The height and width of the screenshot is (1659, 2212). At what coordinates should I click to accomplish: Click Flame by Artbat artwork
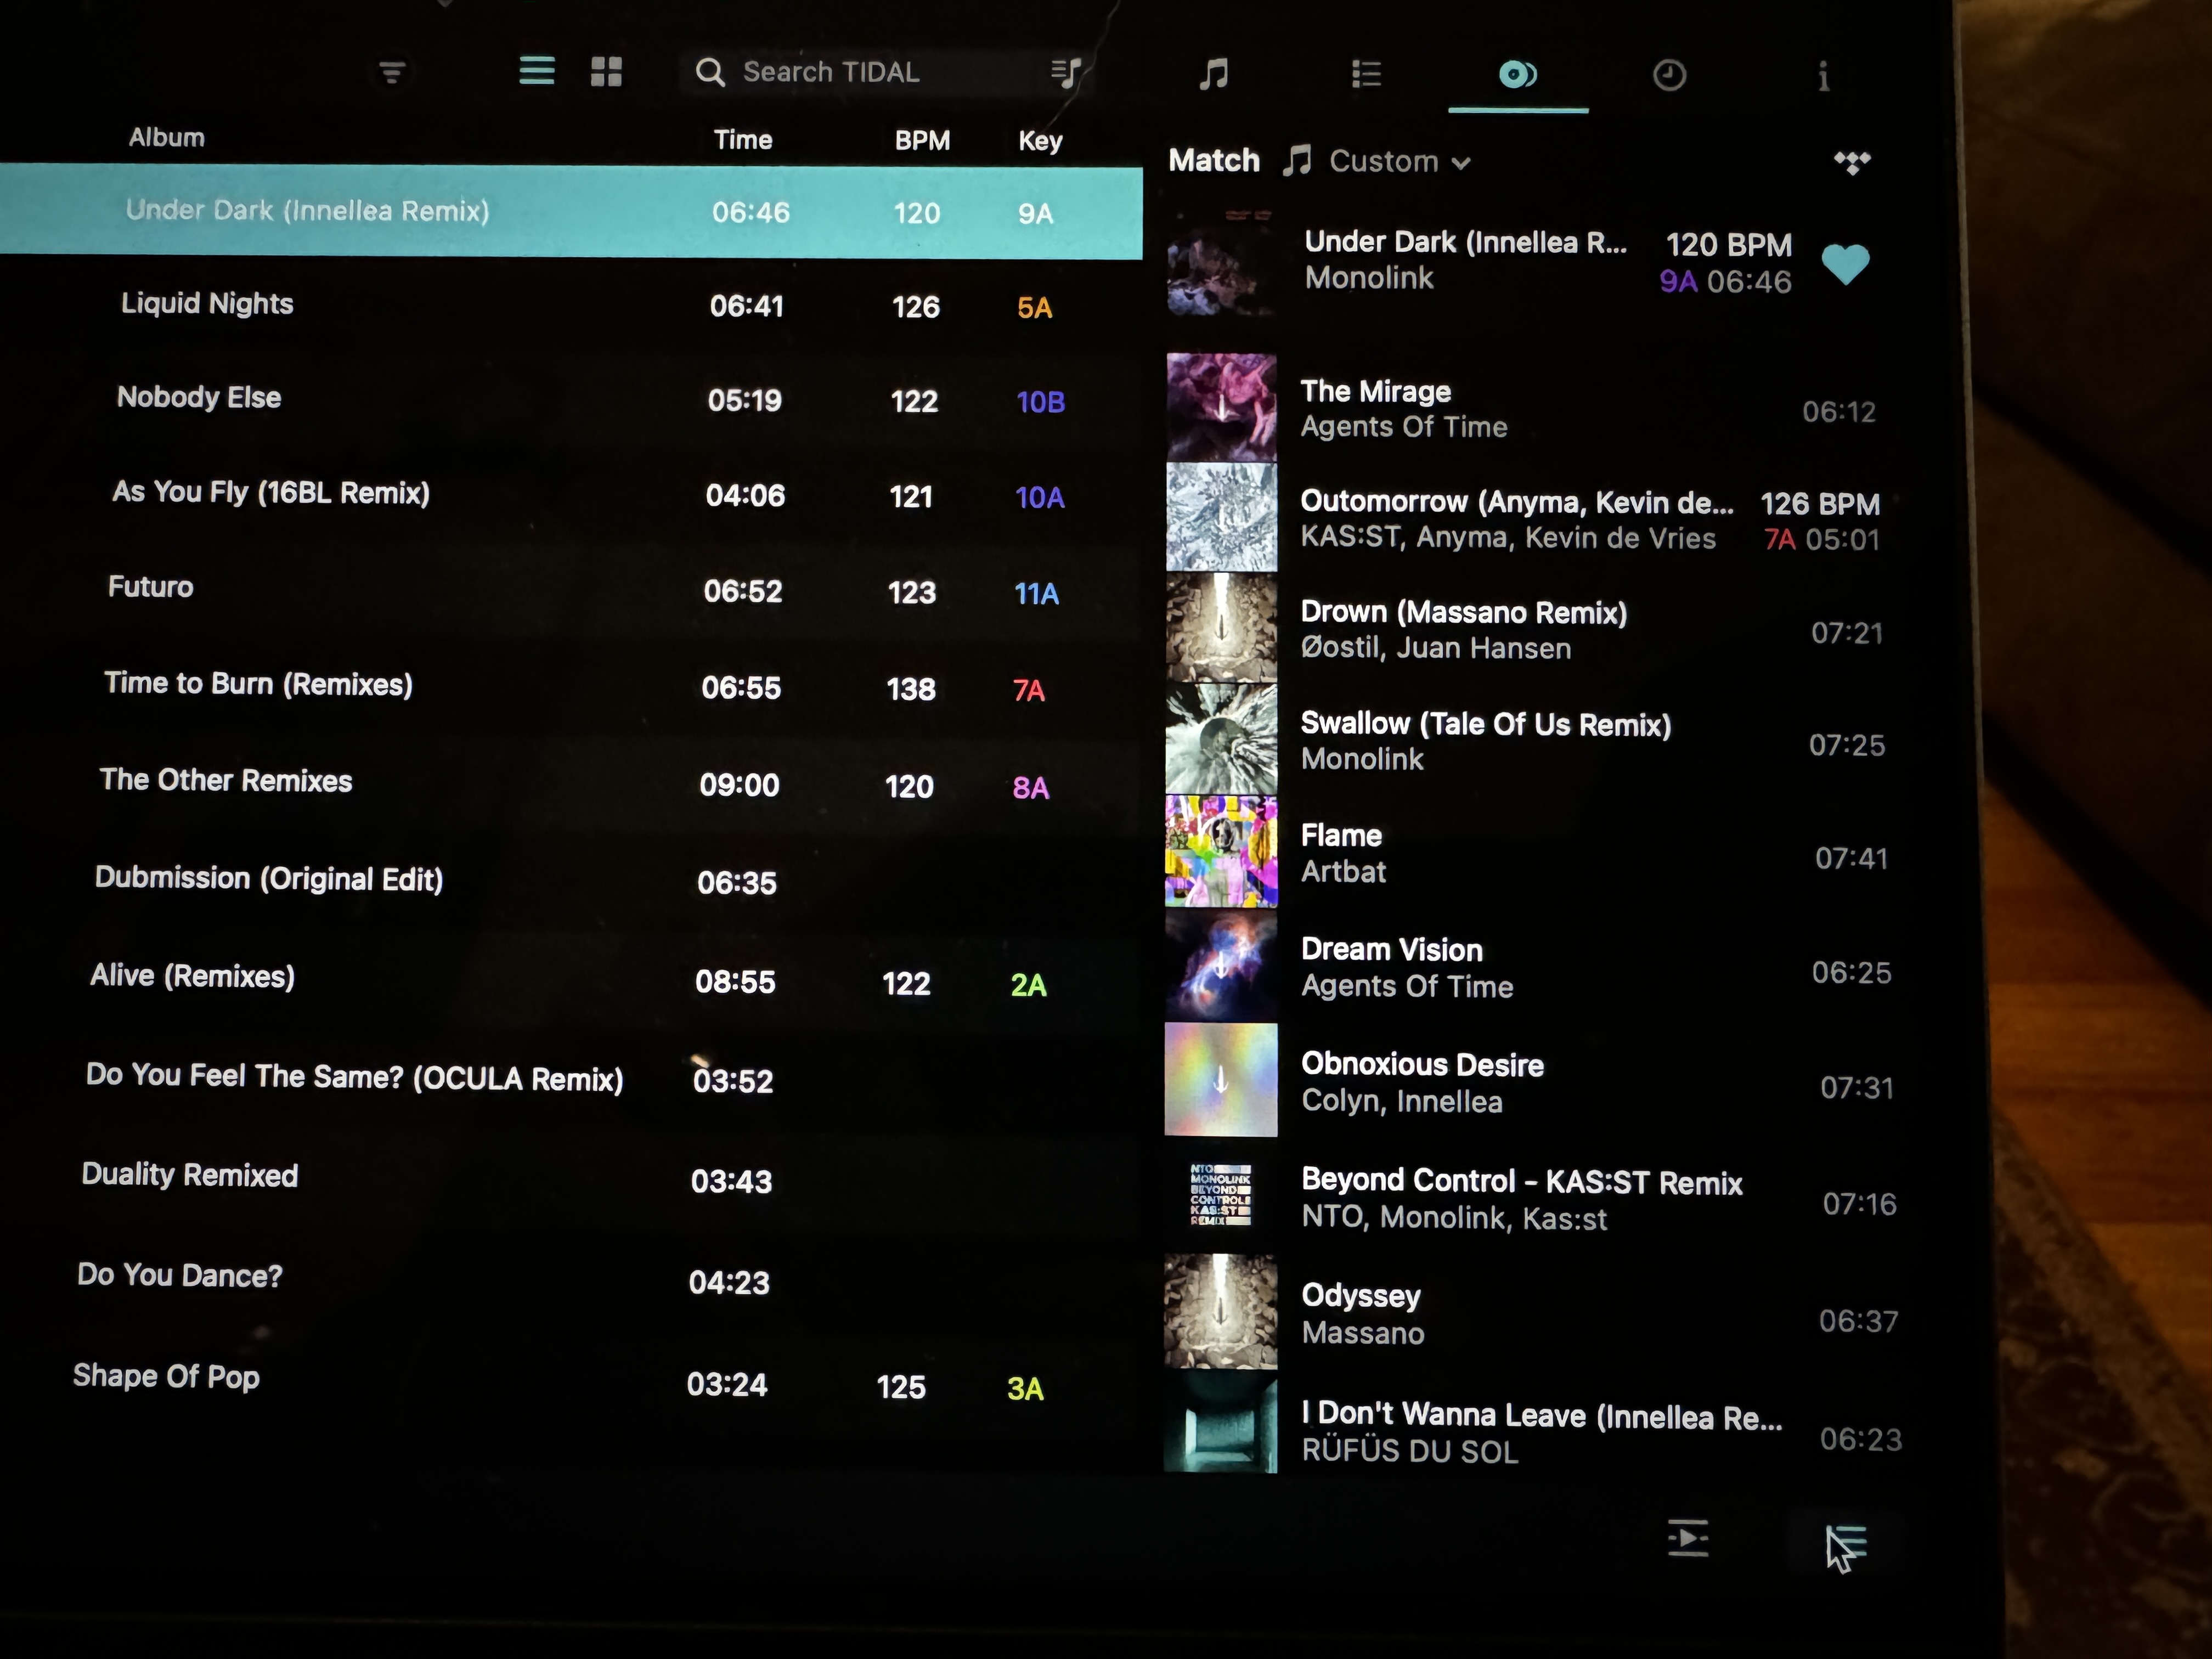[1221, 851]
